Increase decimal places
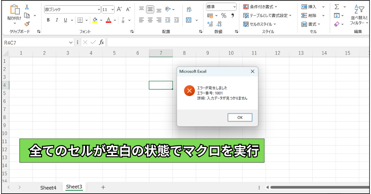This screenshot has height=194, width=371. point(210,24)
